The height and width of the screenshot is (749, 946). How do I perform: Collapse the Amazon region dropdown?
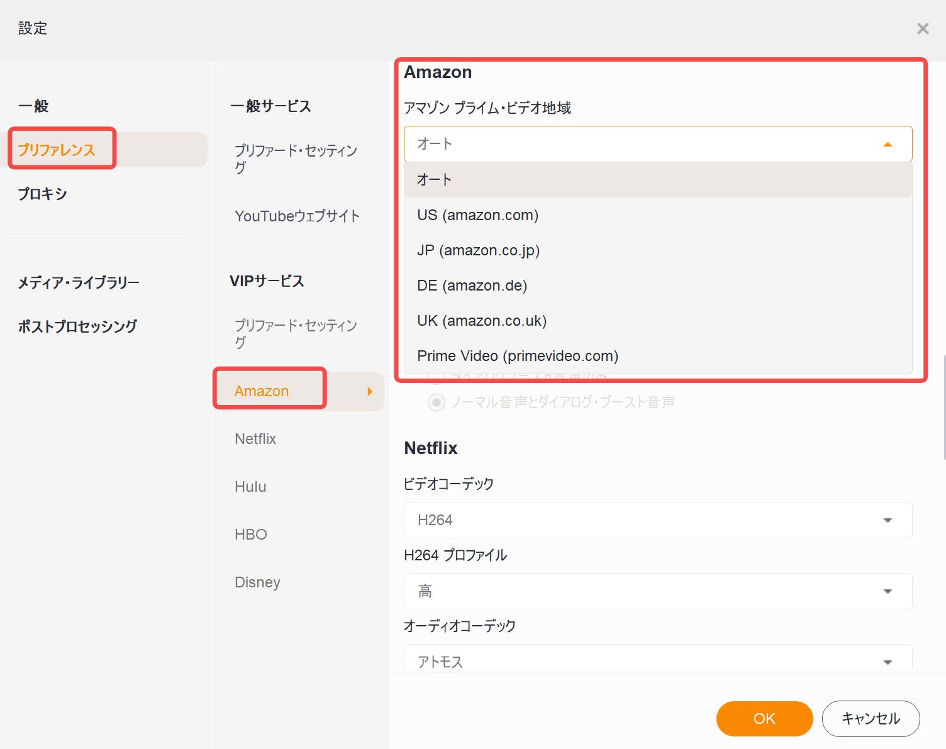tap(658, 144)
